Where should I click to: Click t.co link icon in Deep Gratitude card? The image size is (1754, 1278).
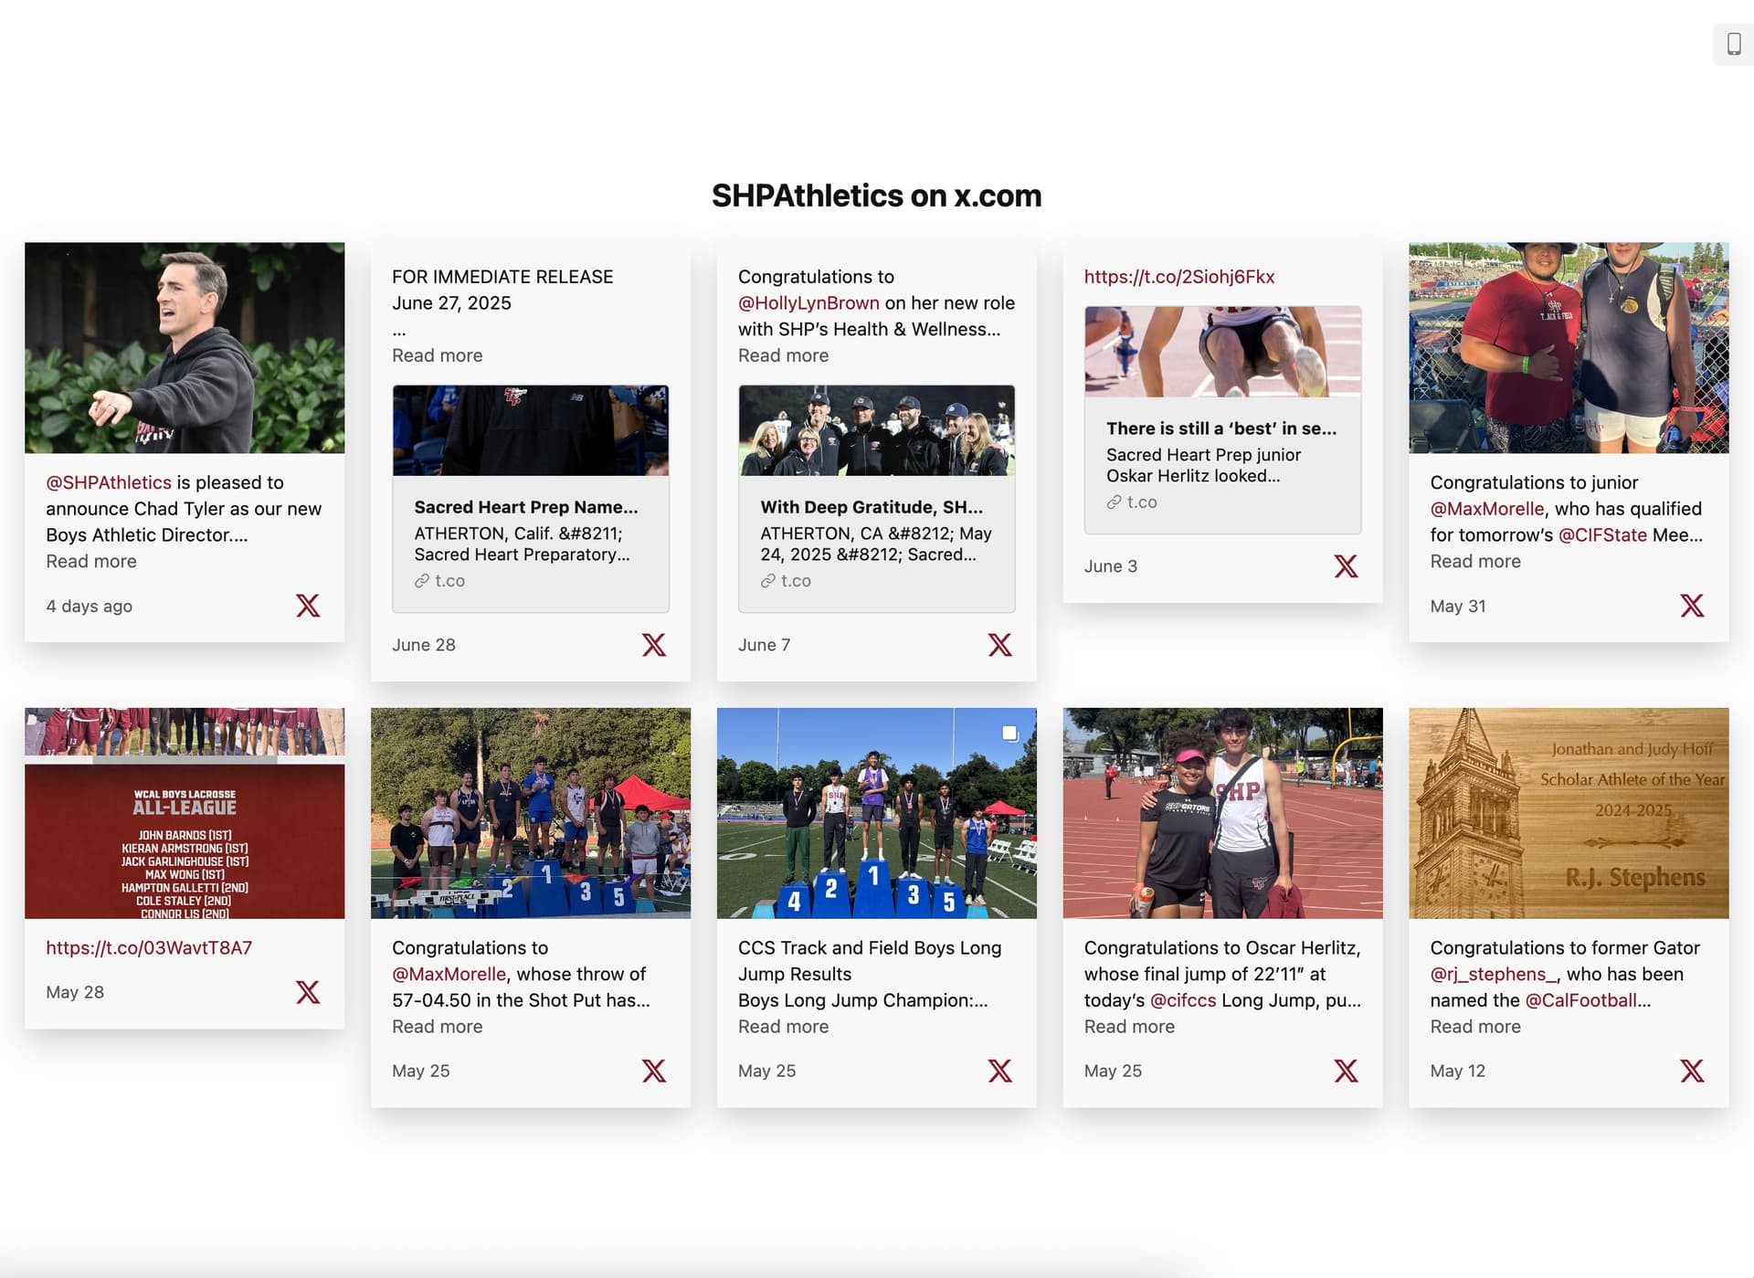click(767, 581)
